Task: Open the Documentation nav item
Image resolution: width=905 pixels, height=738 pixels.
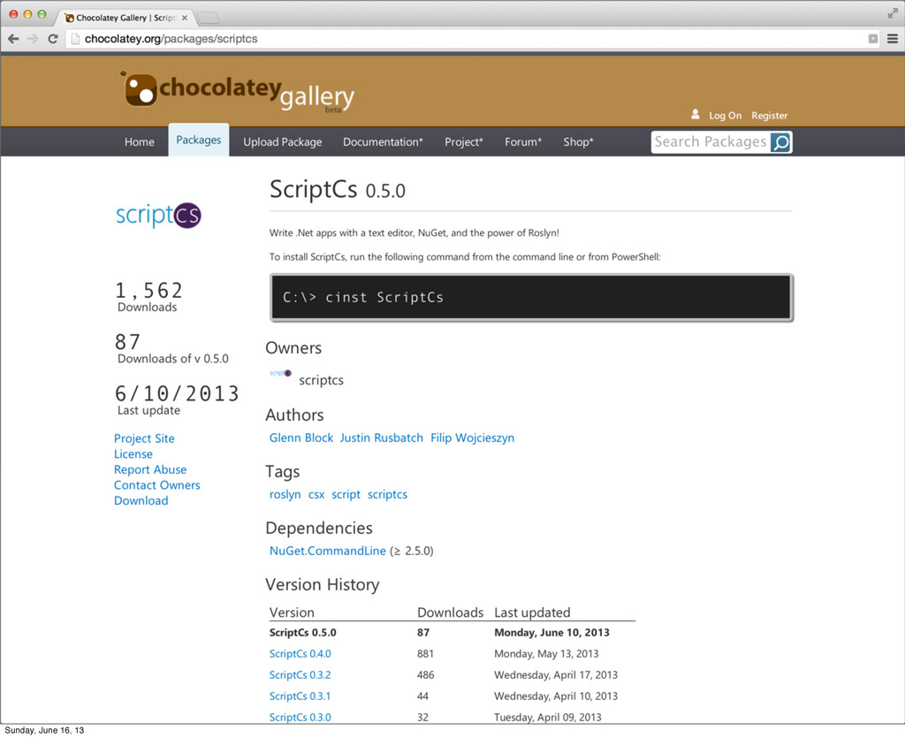Action: [x=383, y=142]
